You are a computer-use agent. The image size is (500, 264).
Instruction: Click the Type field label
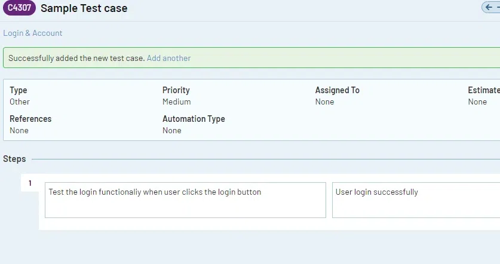click(19, 90)
